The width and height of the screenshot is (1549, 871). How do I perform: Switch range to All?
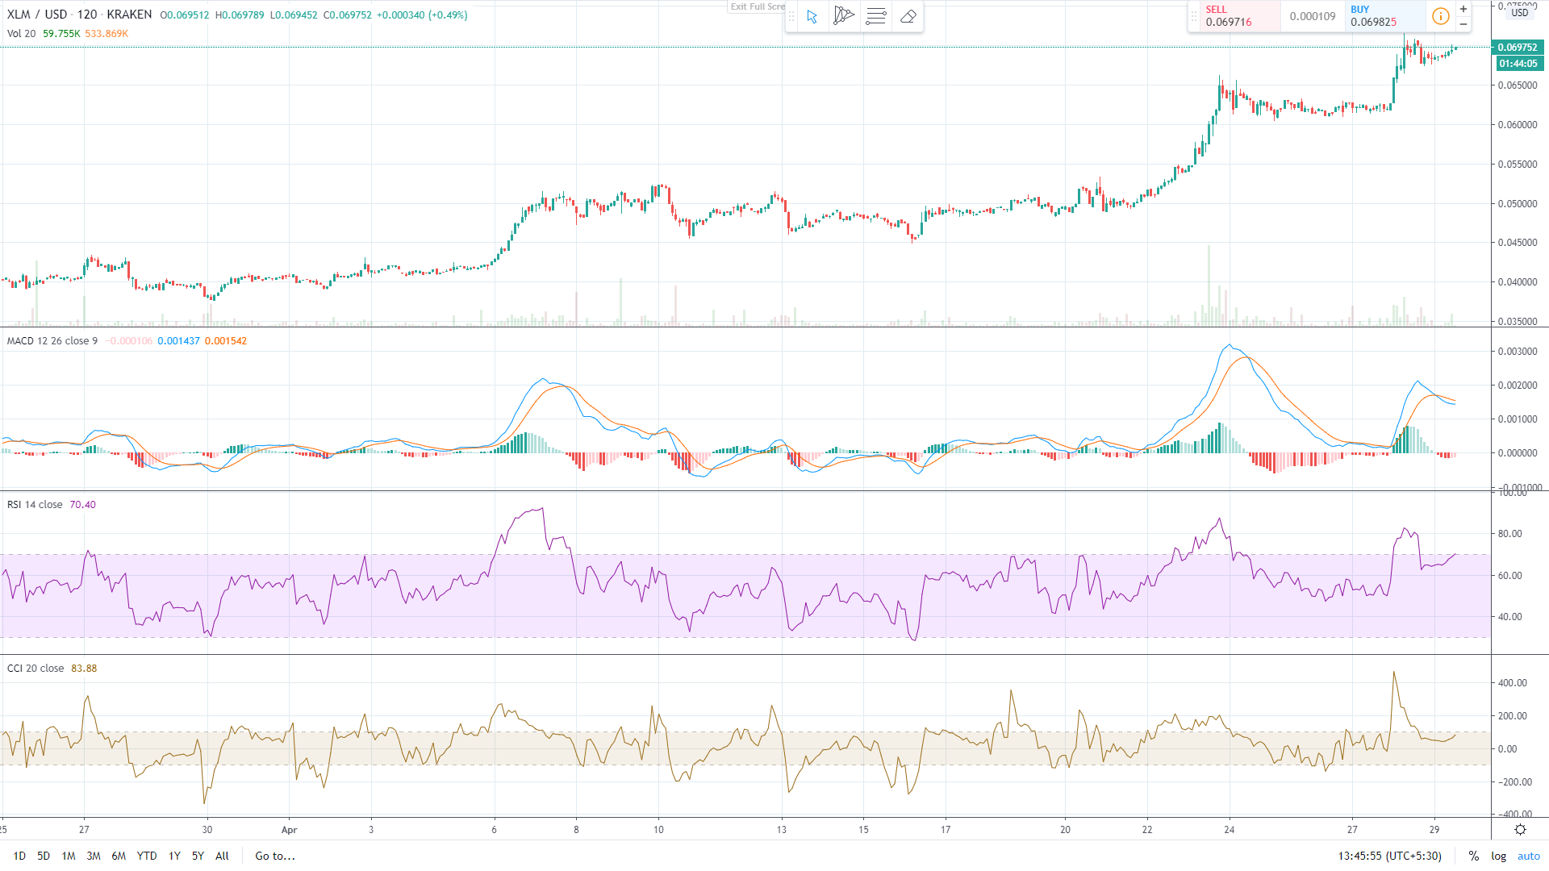223,856
